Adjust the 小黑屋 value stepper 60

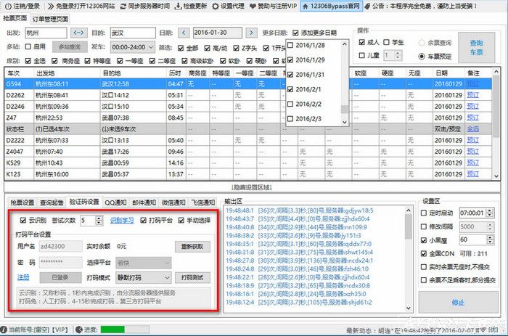pos(490,239)
